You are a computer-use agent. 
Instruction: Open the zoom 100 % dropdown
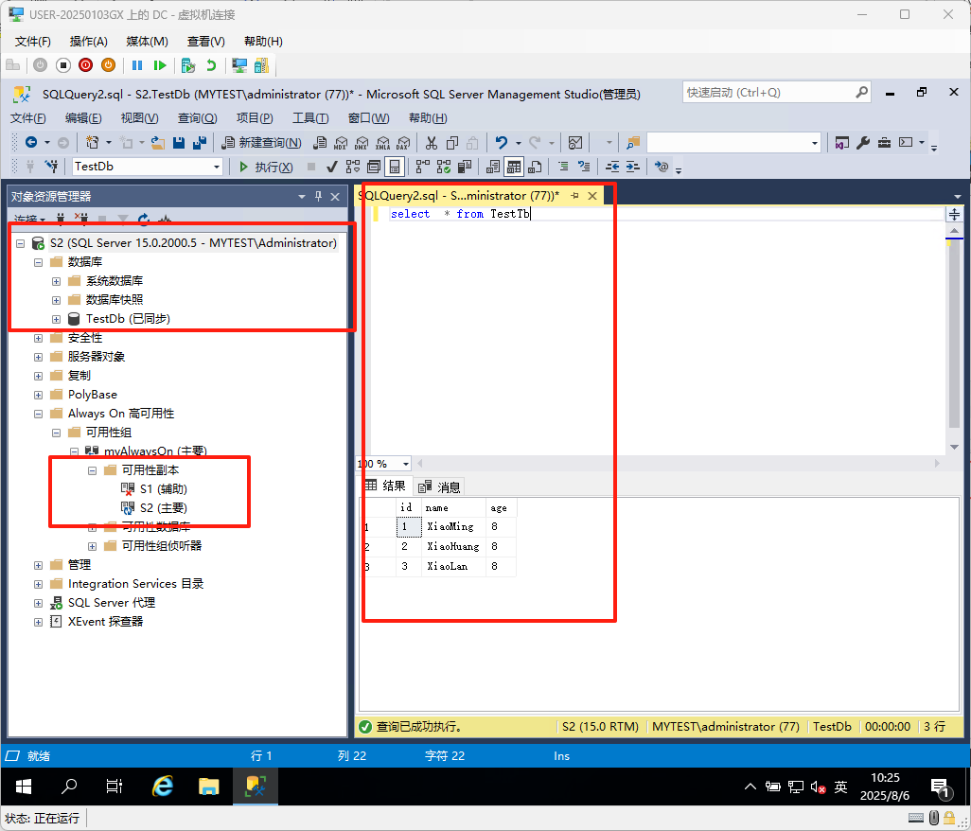[406, 464]
